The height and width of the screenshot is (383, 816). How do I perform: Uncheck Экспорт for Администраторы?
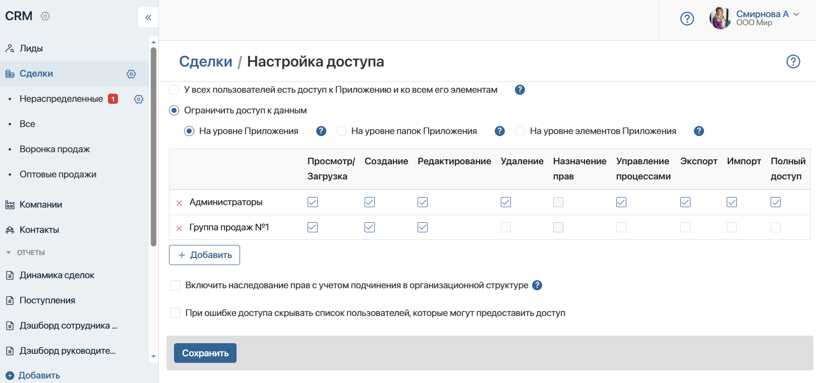(x=685, y=202)
